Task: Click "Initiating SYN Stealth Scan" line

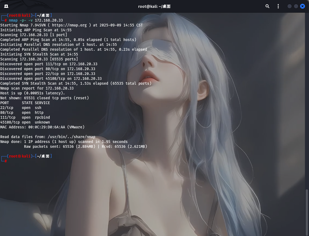Action: (39, 54)
